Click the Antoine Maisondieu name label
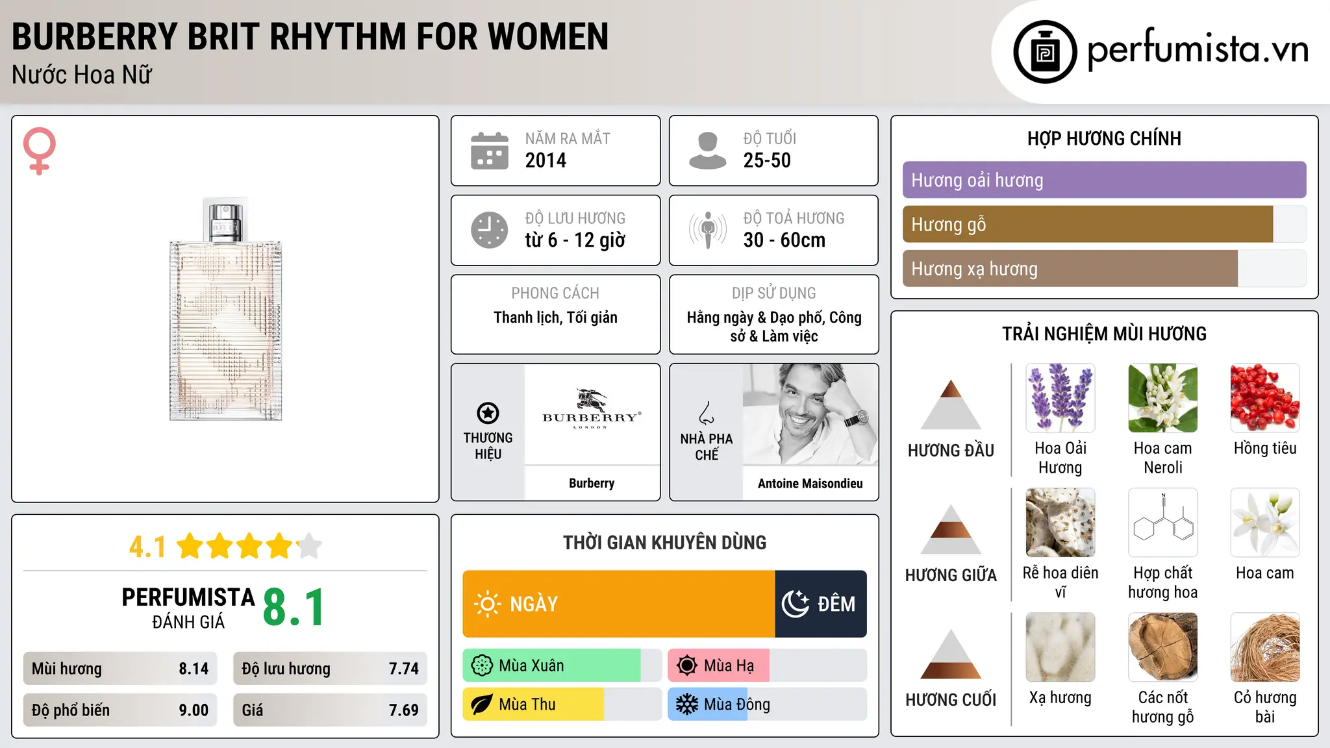This screenshot has height=748, width=1330. (810, 483)
